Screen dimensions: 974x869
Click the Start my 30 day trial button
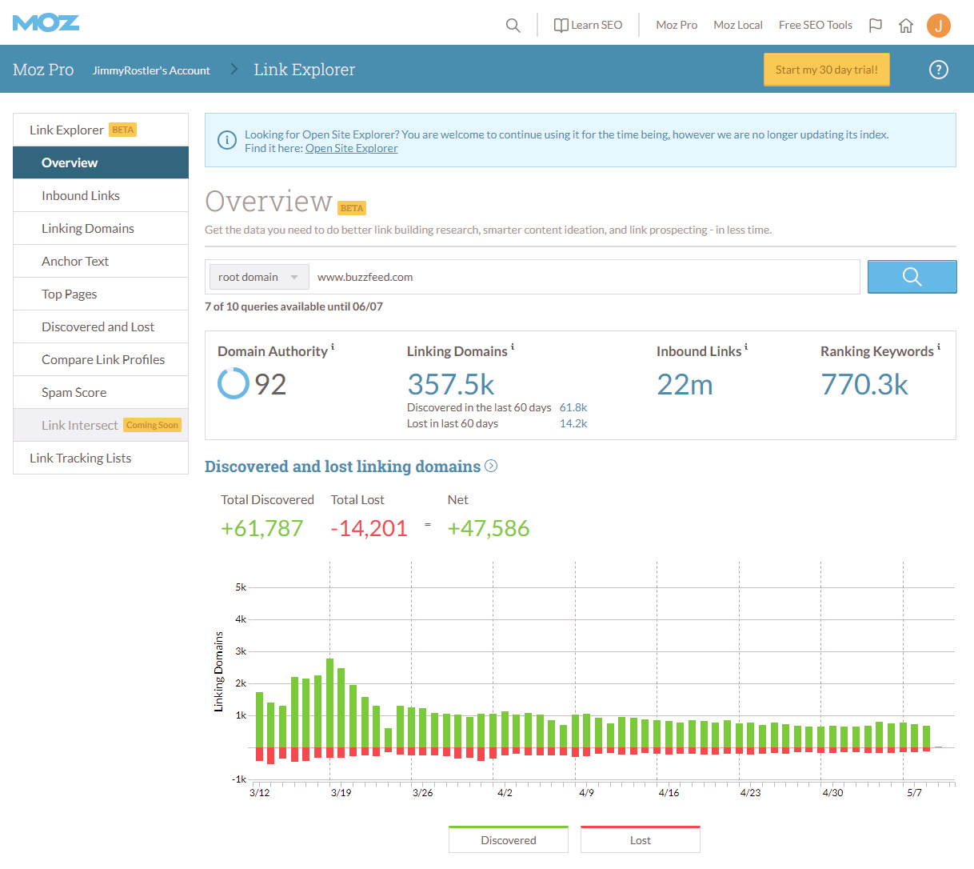826,70
